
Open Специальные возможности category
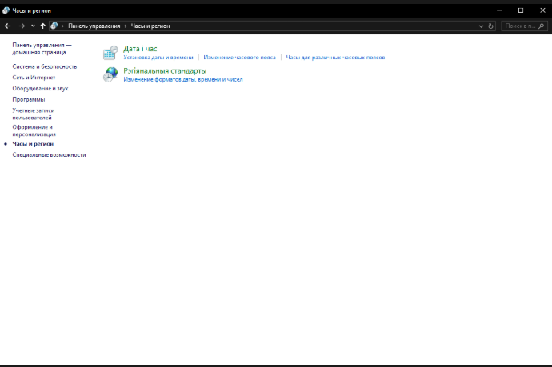tap(49, 154)
